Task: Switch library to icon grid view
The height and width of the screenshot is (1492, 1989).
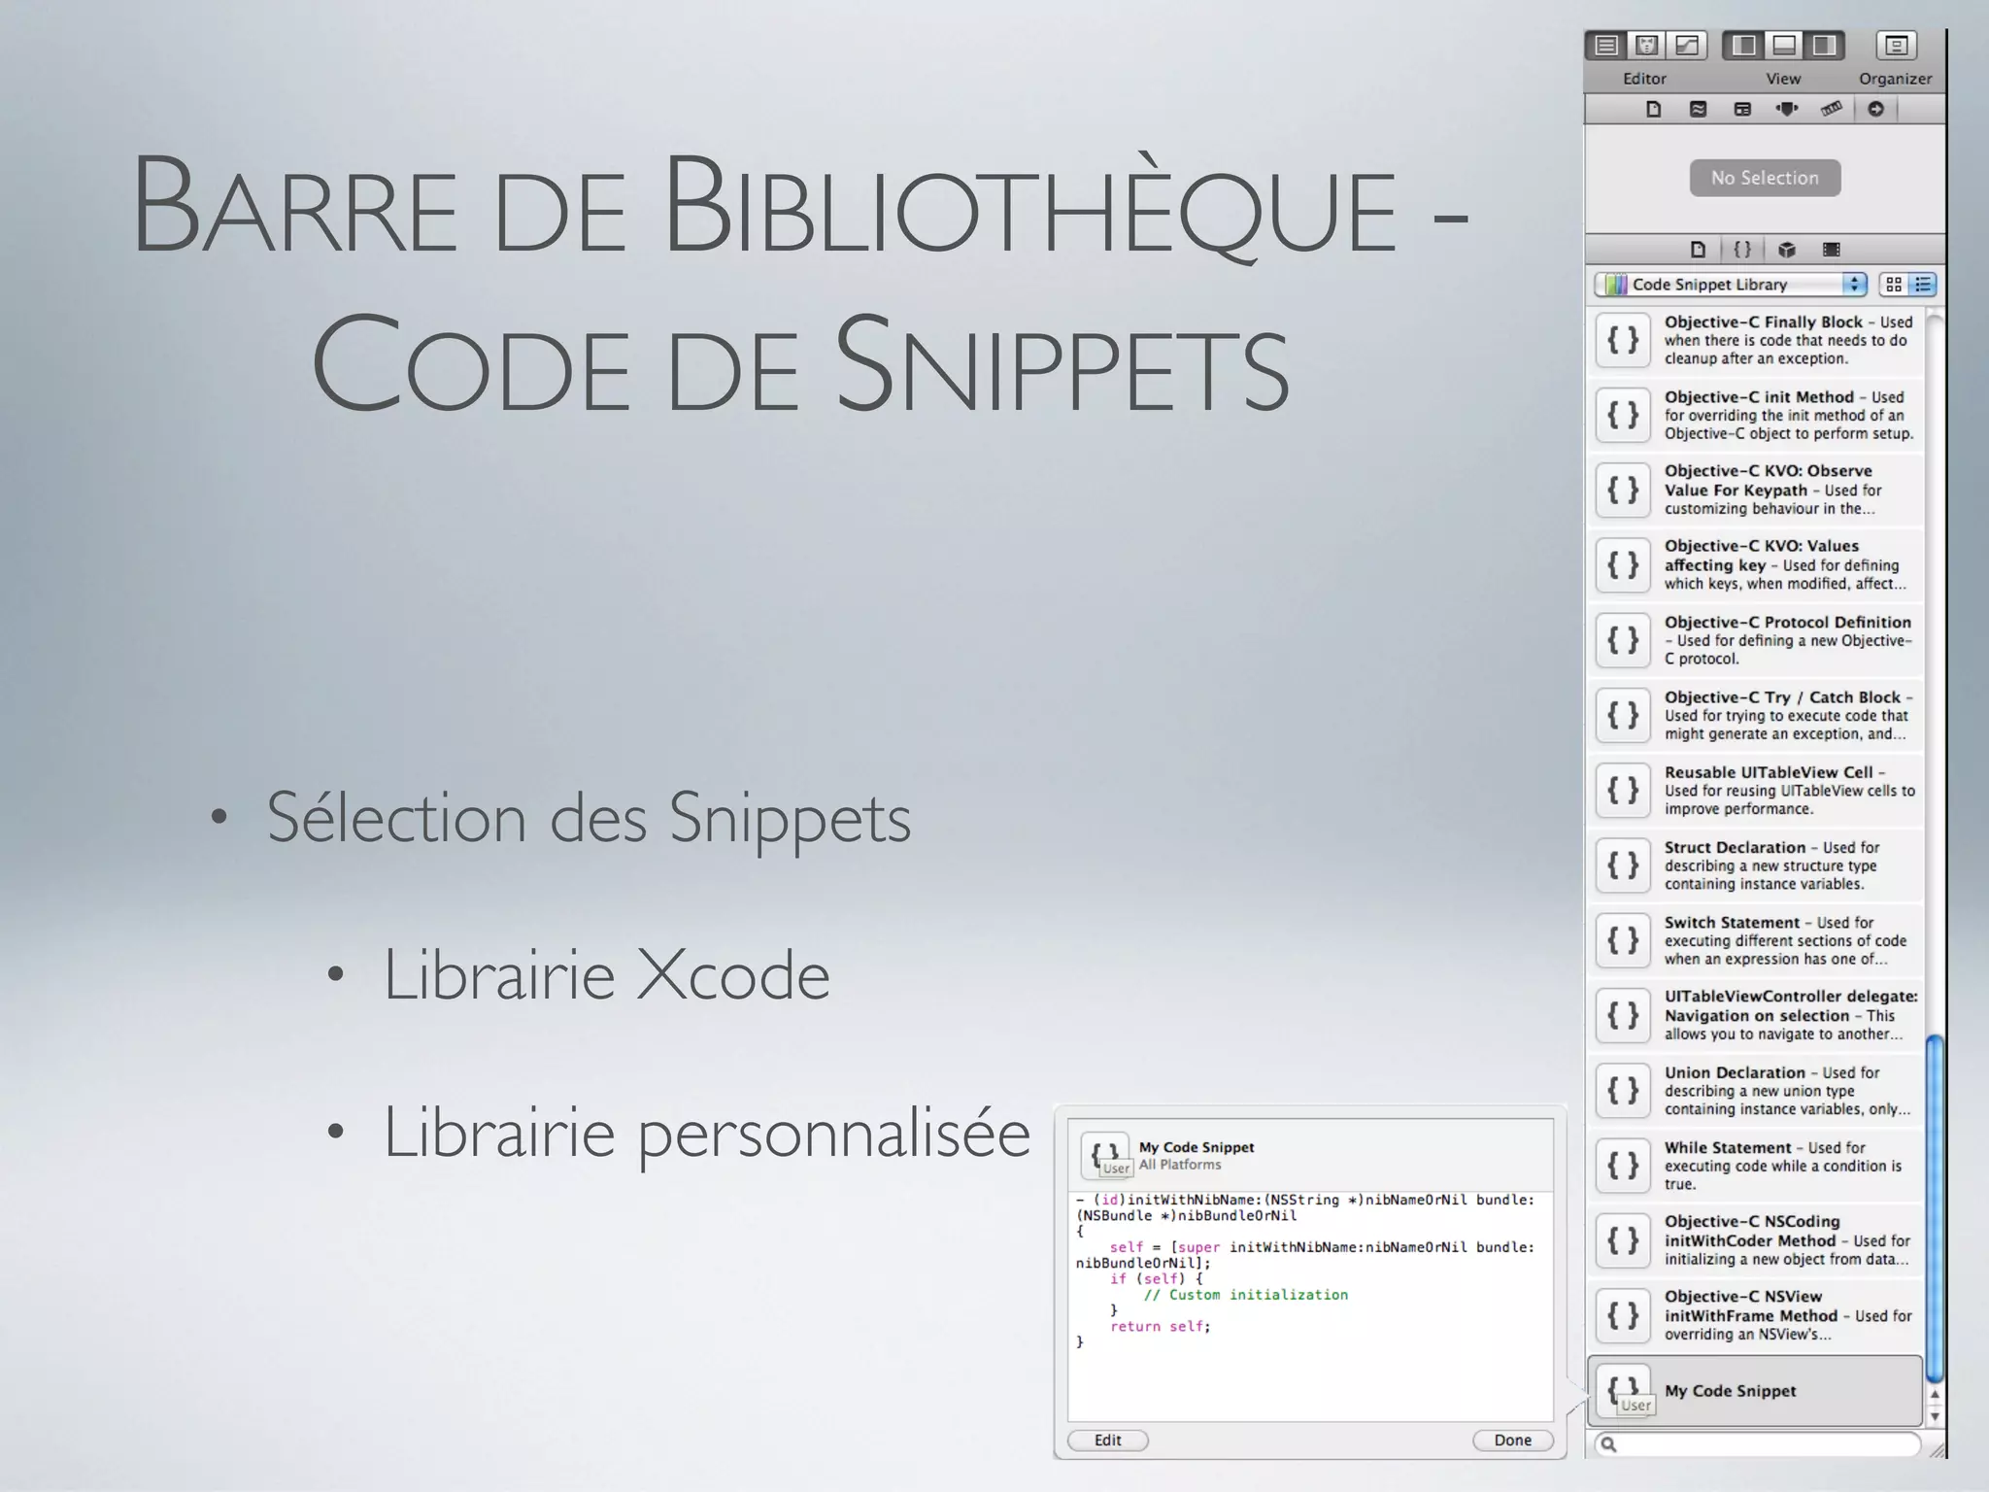Action: [1893, 285]
